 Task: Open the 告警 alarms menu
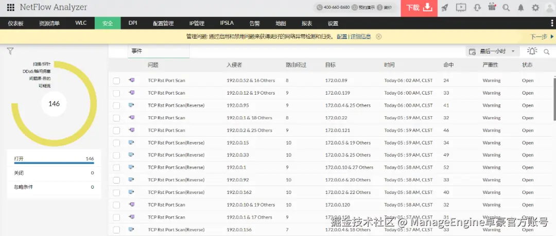coord(255,23)
